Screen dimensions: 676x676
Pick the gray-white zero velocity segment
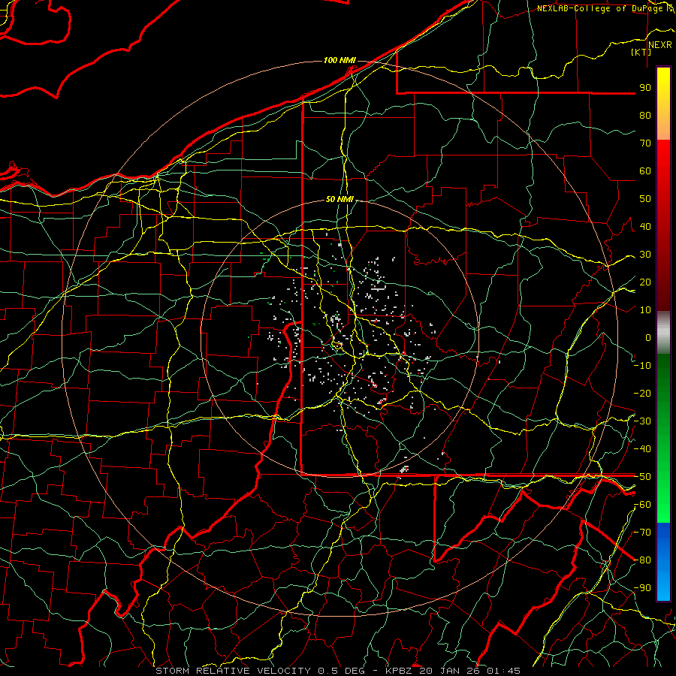point(663,332)
